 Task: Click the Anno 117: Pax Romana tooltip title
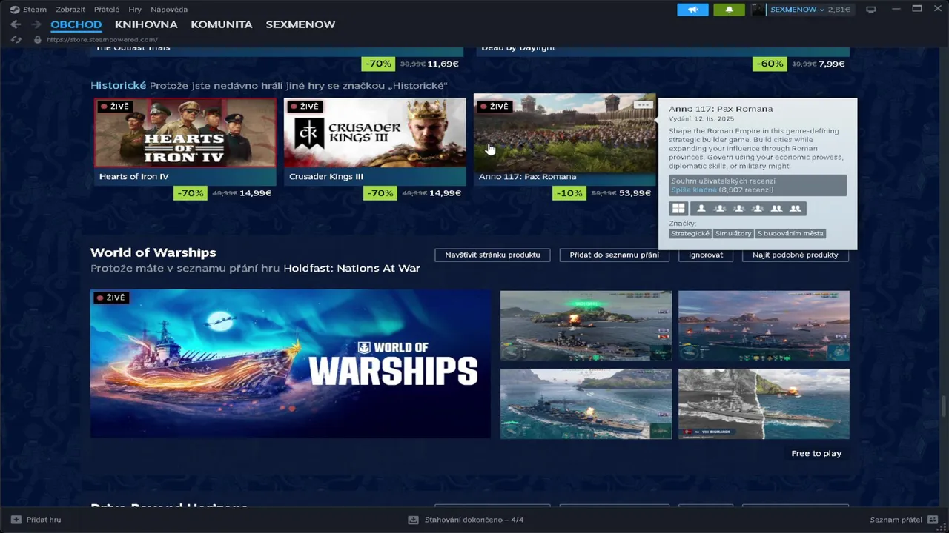click(x=721, y=109)
